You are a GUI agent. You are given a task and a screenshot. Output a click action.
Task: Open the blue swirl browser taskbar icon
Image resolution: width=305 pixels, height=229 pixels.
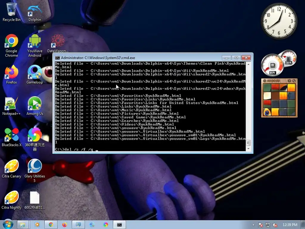coord(92,225)
